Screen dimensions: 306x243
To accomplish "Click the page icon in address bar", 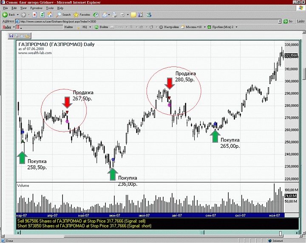I will pyautogui.click(x=17, y=22).
